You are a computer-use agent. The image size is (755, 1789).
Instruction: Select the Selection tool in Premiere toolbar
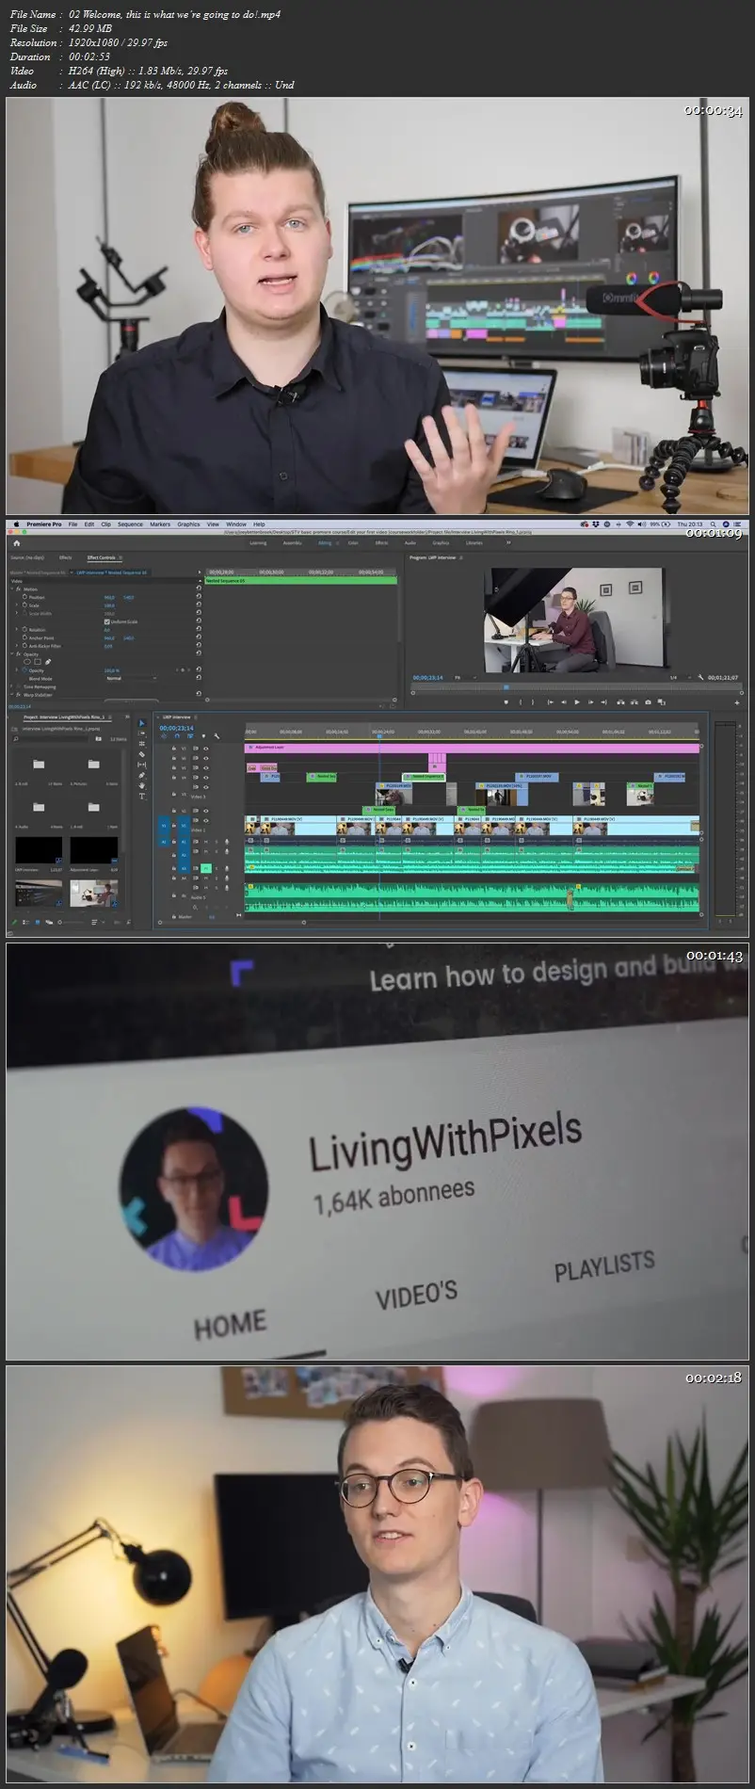click(x=141, y=723)
